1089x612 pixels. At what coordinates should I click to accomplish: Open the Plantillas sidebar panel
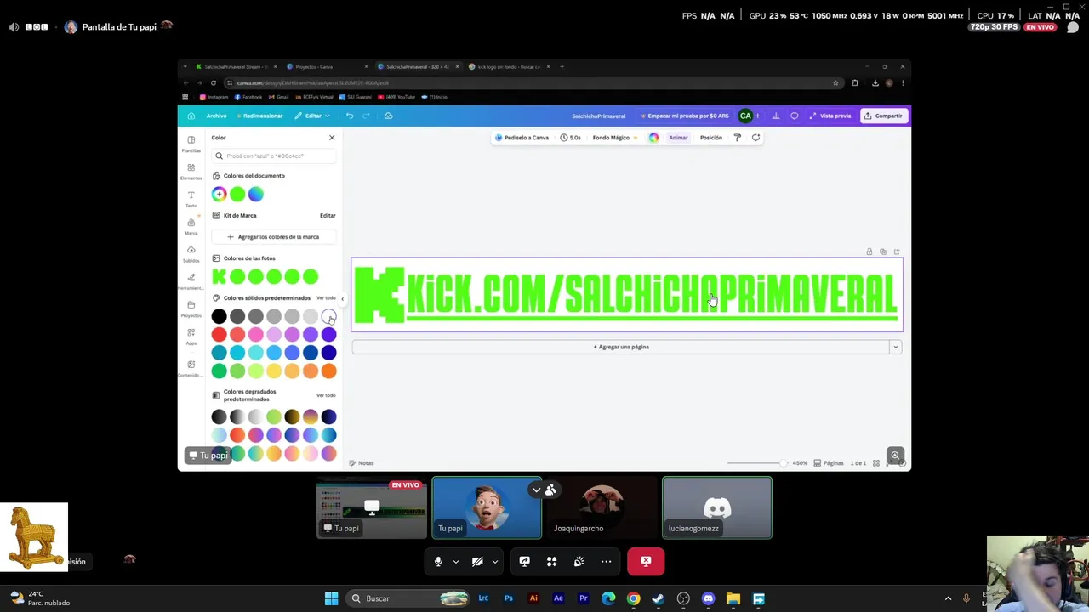click(191, 144)
